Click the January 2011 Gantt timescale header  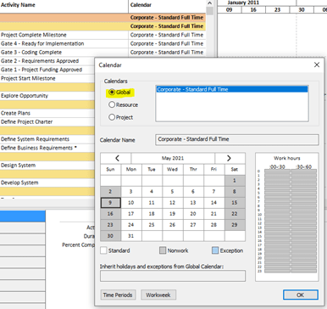coord(243,3)
